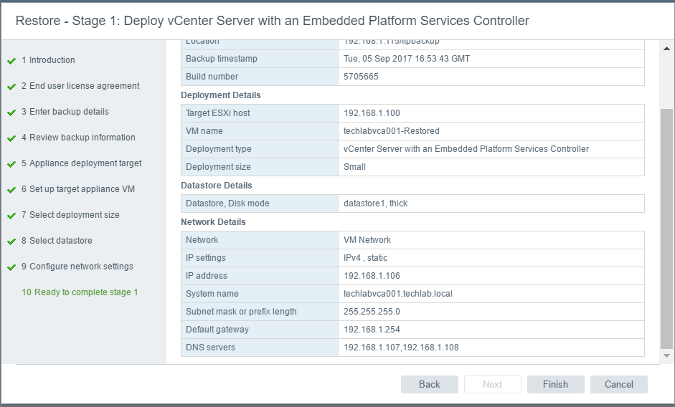The width and height of the screenshot is (675, 407).
Task: Click the scrollbar down arrow
Action: tap(666, 356)
